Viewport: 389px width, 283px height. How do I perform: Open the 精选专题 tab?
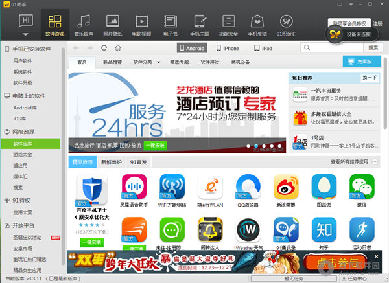point(180,62)
